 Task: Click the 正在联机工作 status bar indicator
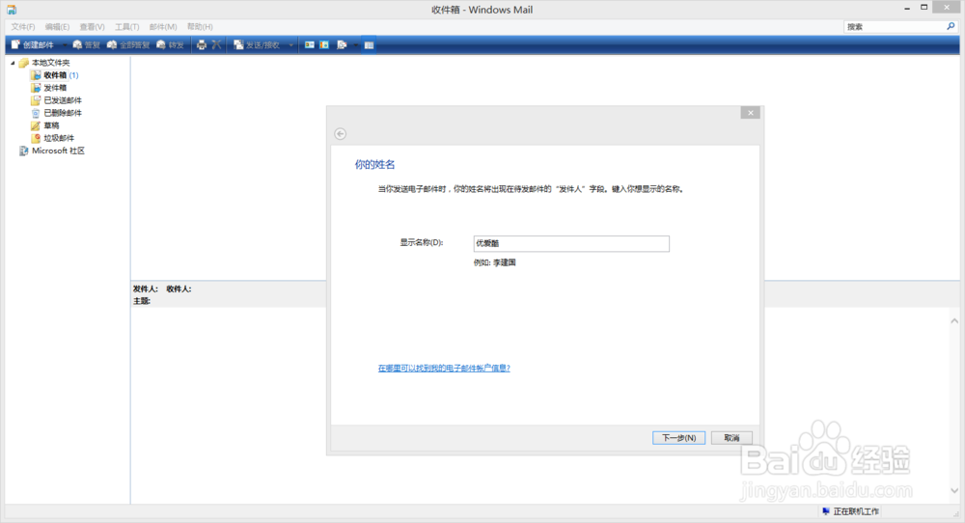coord(850,511)
